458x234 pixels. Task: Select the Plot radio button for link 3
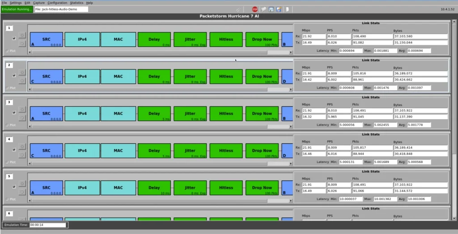[7, 125]
